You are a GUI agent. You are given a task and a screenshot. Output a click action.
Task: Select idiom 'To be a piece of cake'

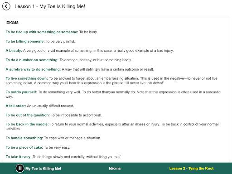[x=24, y=147]
